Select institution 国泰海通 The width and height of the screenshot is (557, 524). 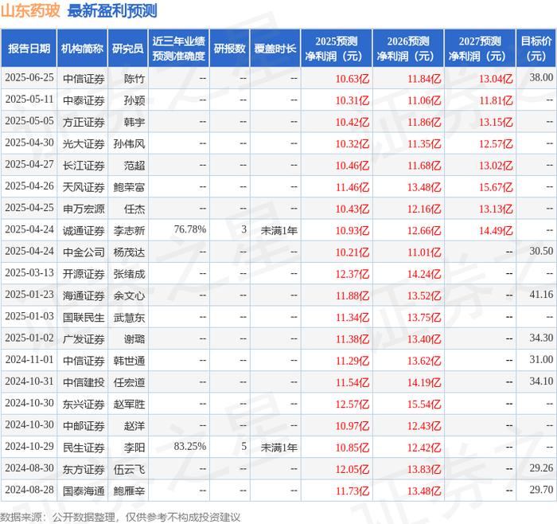coord(84,491)
